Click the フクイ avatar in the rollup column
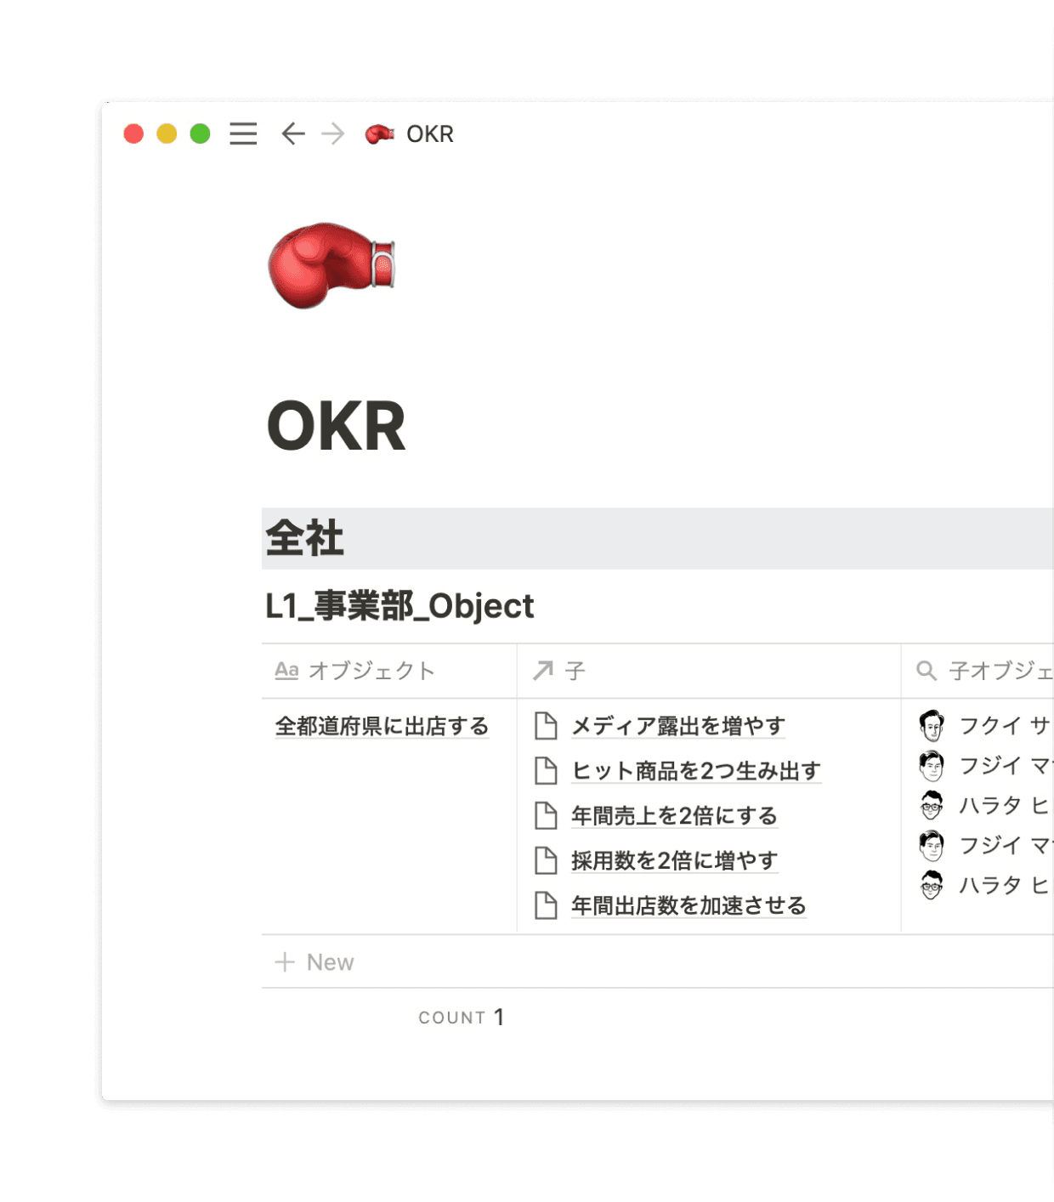Viewport: 1054px width, 1202px height. point(932,726)
